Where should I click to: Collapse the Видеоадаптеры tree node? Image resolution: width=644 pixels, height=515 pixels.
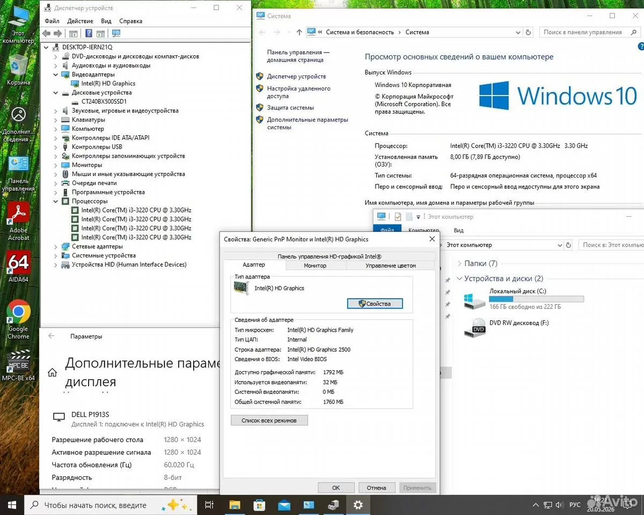pos(56,75)
